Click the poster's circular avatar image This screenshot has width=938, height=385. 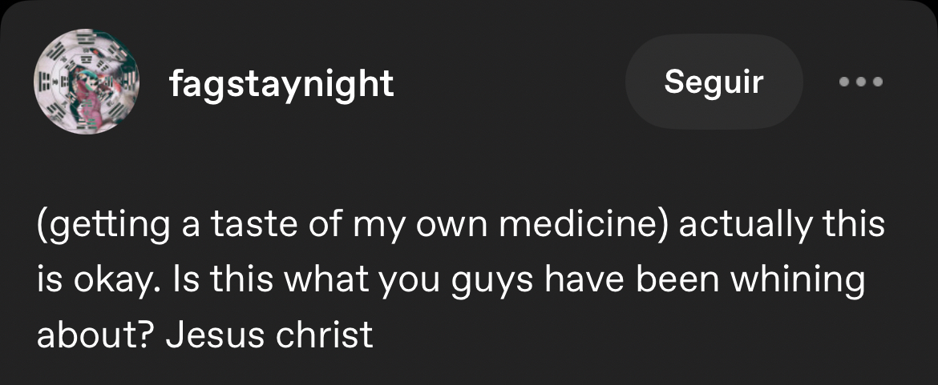click(x=86, y=82)
